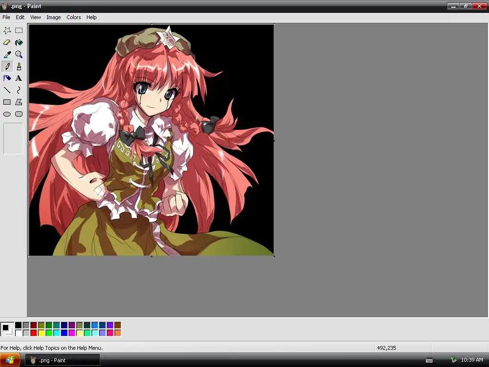Click the cursor coordinates '492,235' in status bar
Viewport: 489px width, 367px height.
(x=386, y=348)
